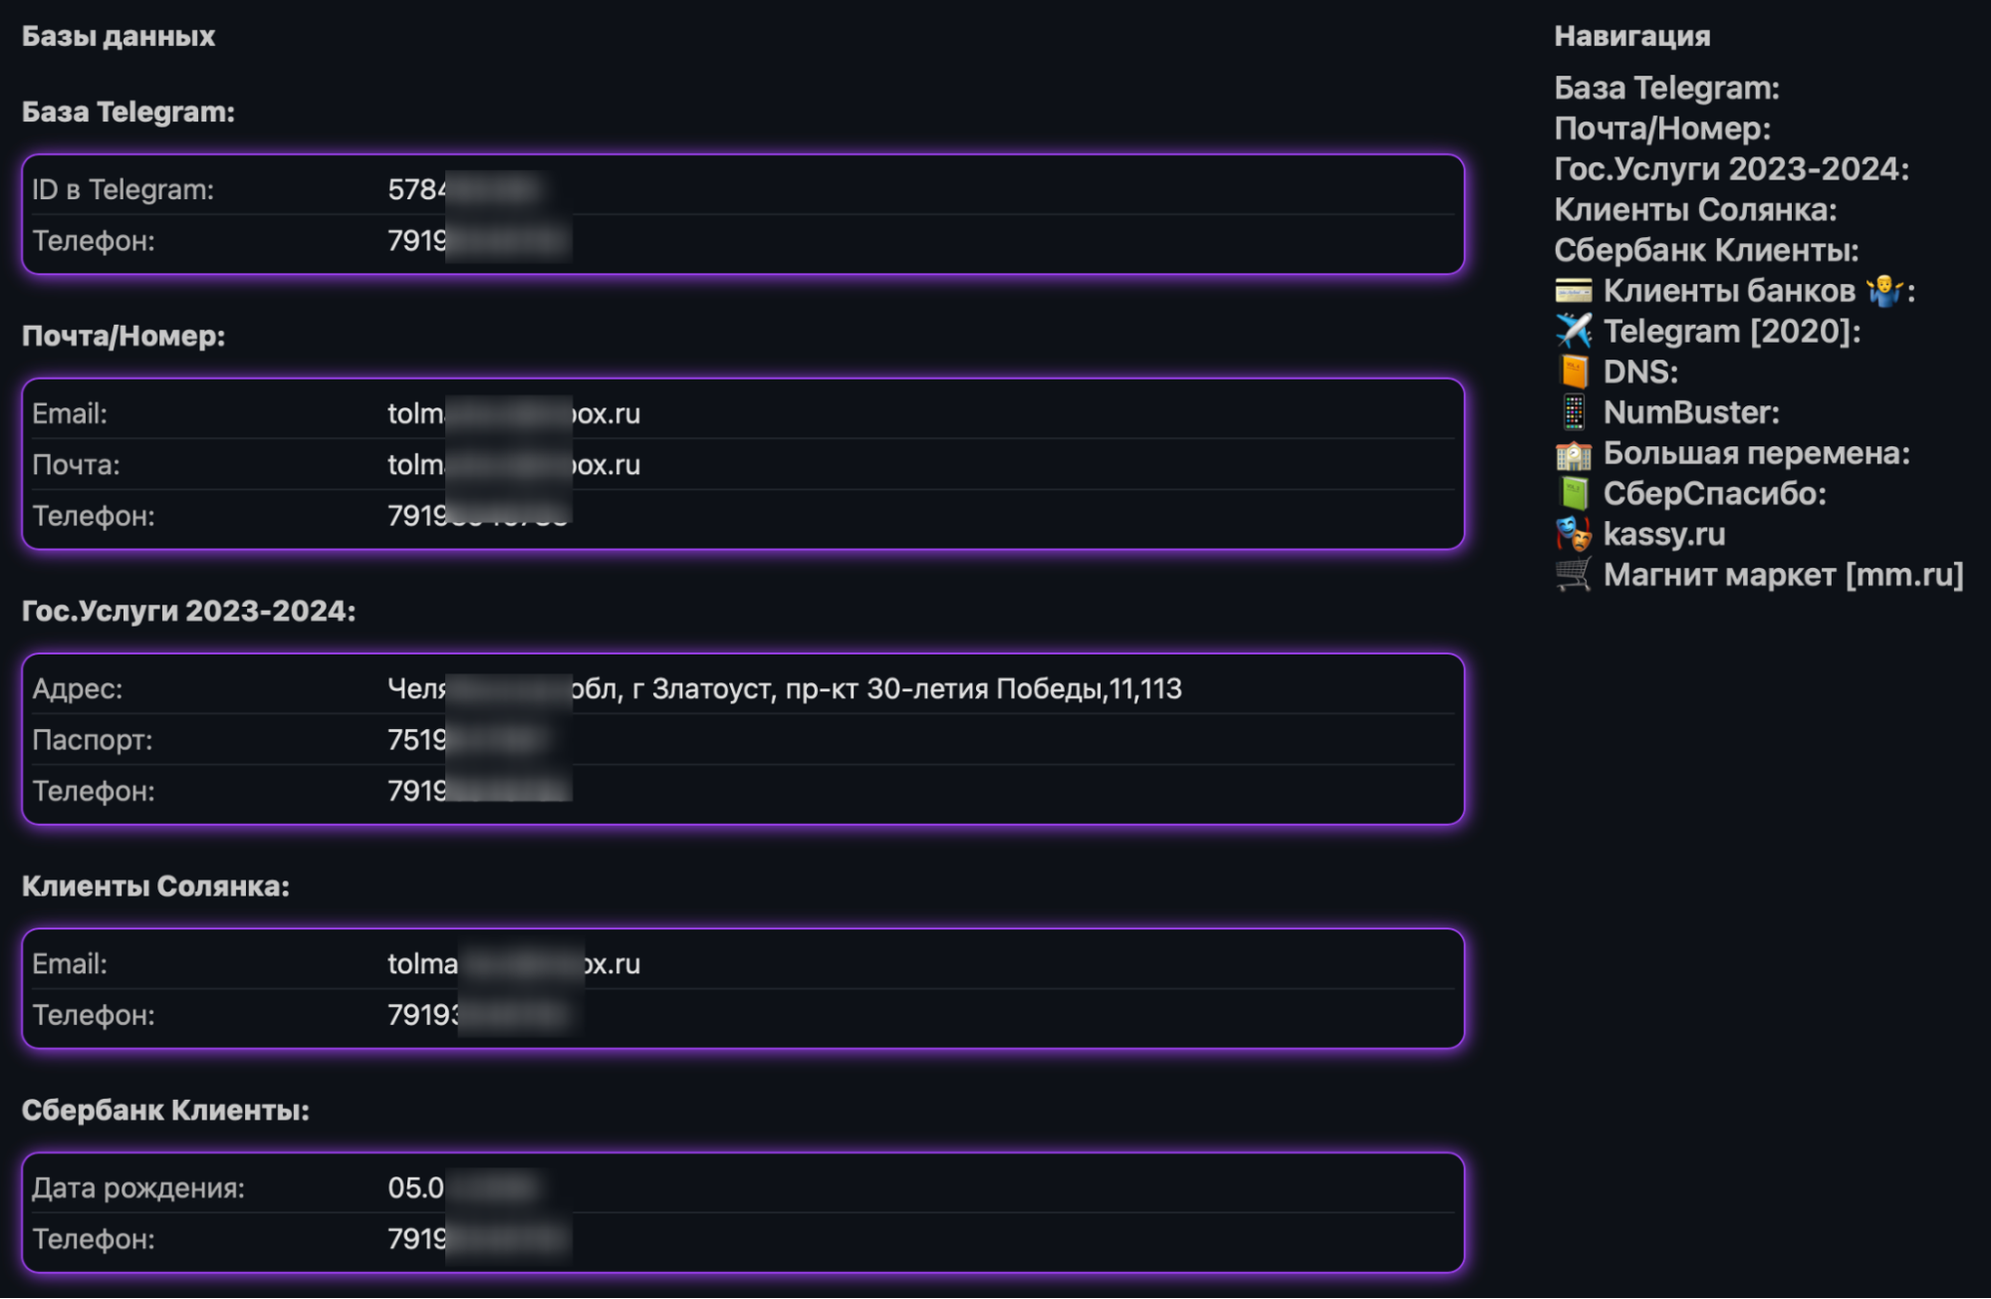1991x1299 pixels.
Task: Click the airplane icon next to Telegram [2020]
Action: coord(1574,331)
